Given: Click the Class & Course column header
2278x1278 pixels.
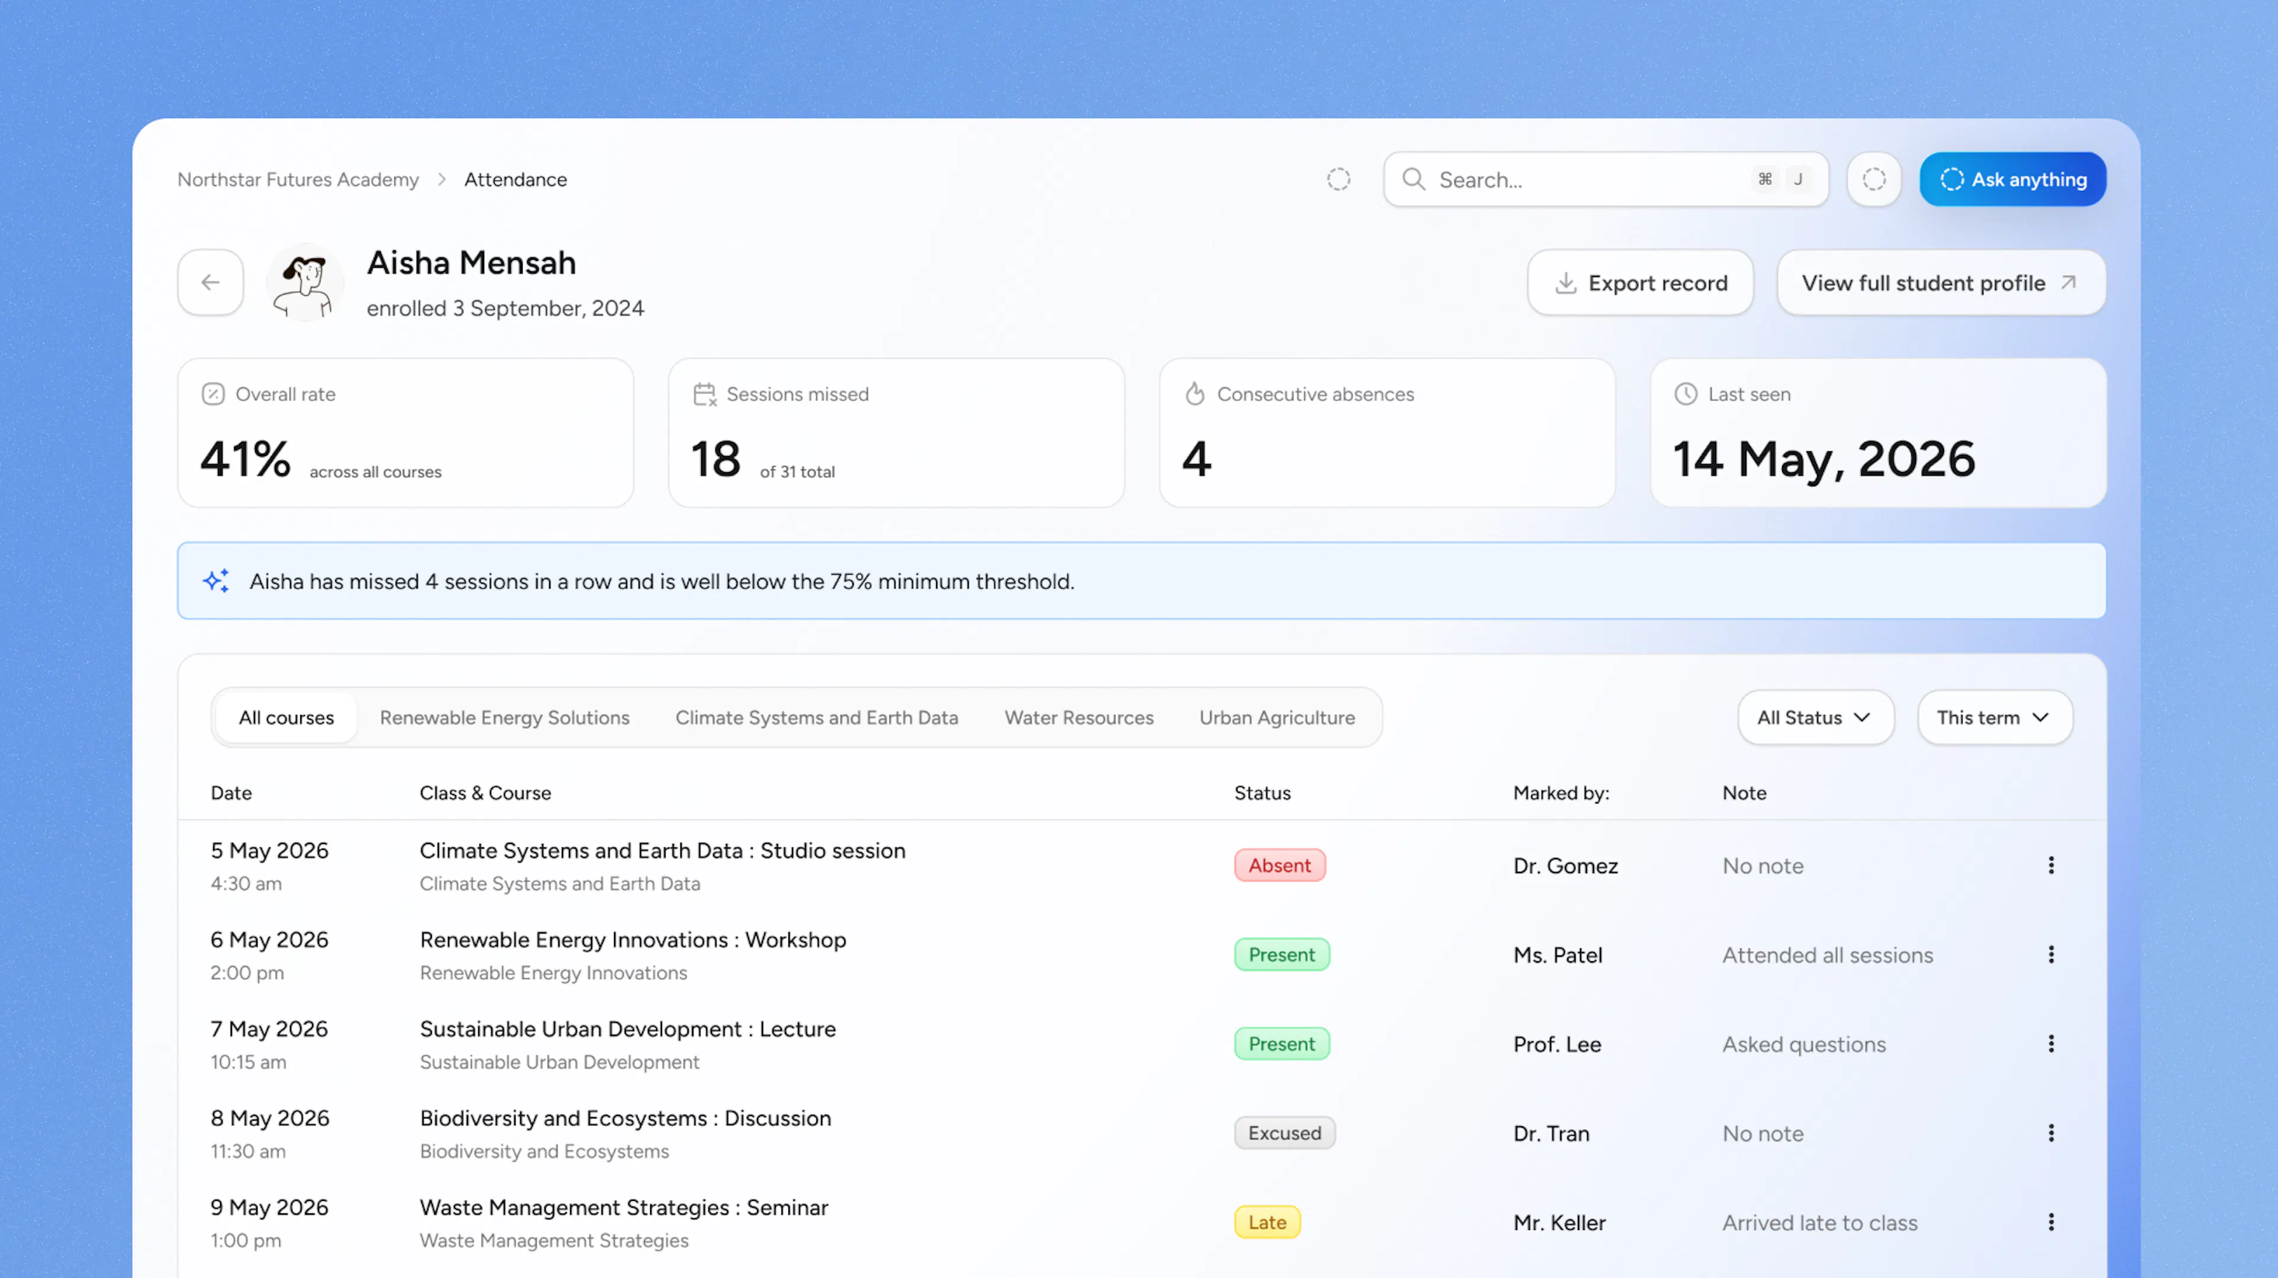Looking at the screenshot, I should point(485,793).
